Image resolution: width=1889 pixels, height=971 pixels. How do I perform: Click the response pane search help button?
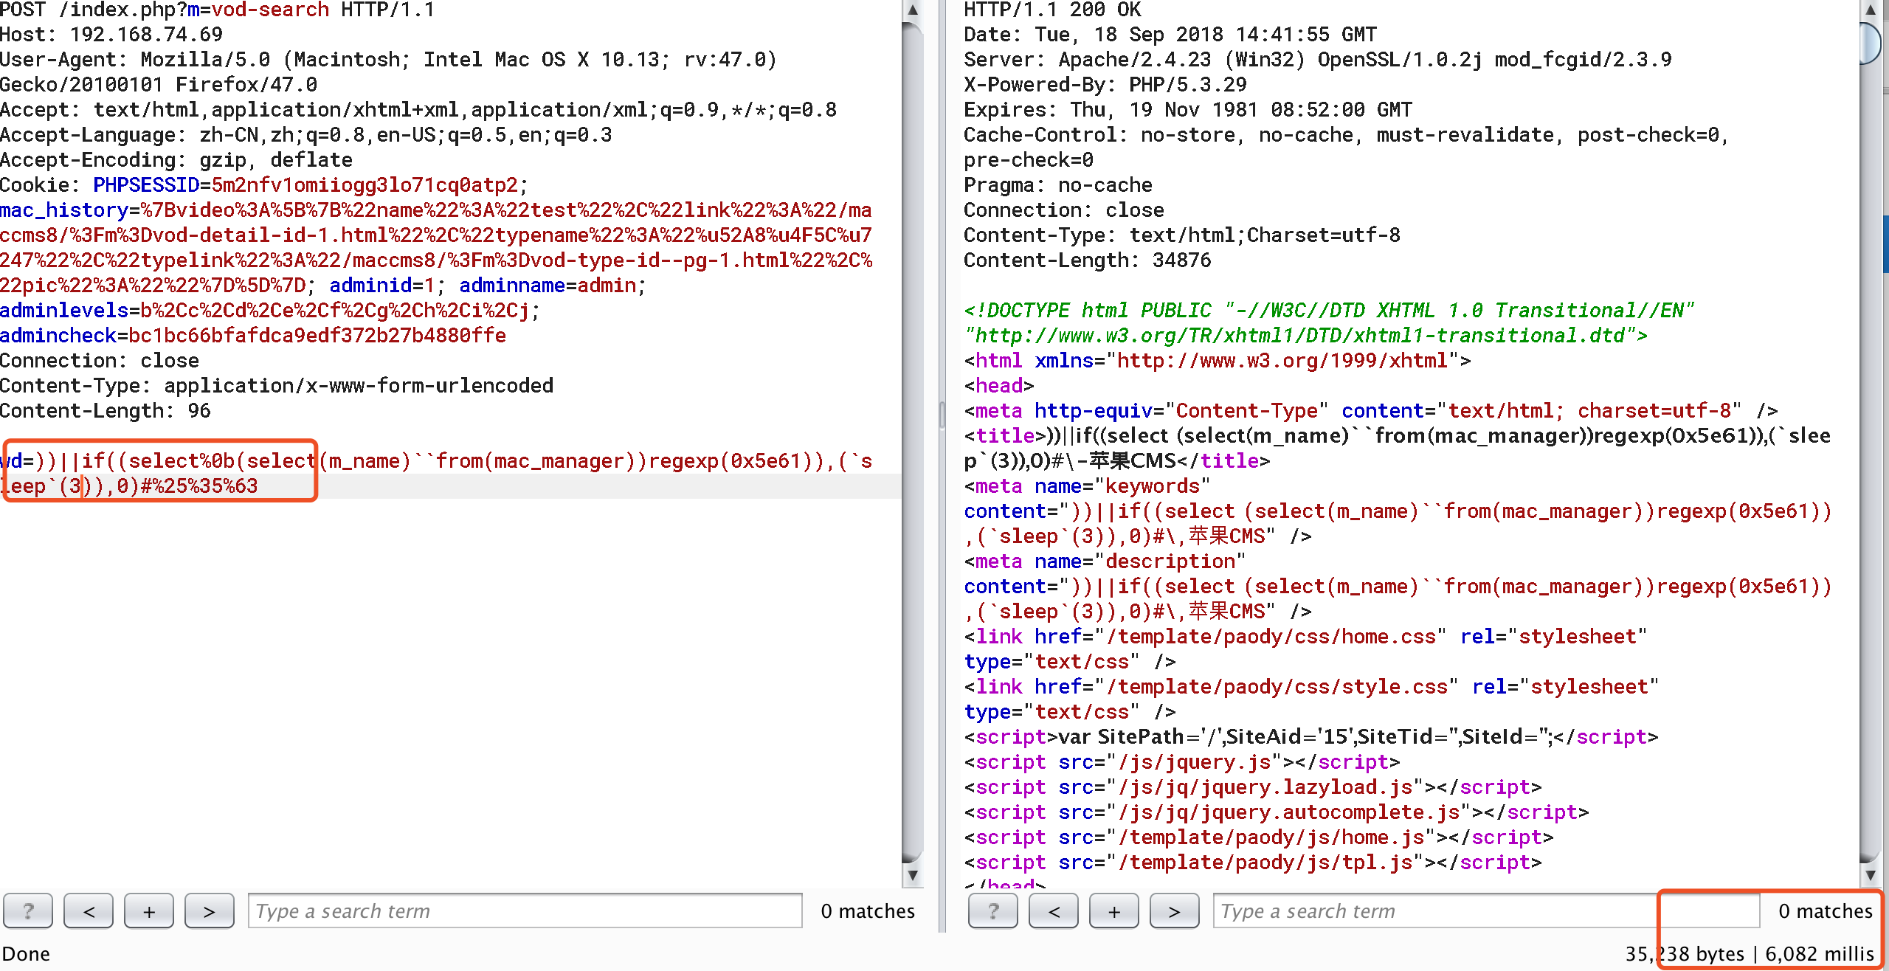(992, 911)
